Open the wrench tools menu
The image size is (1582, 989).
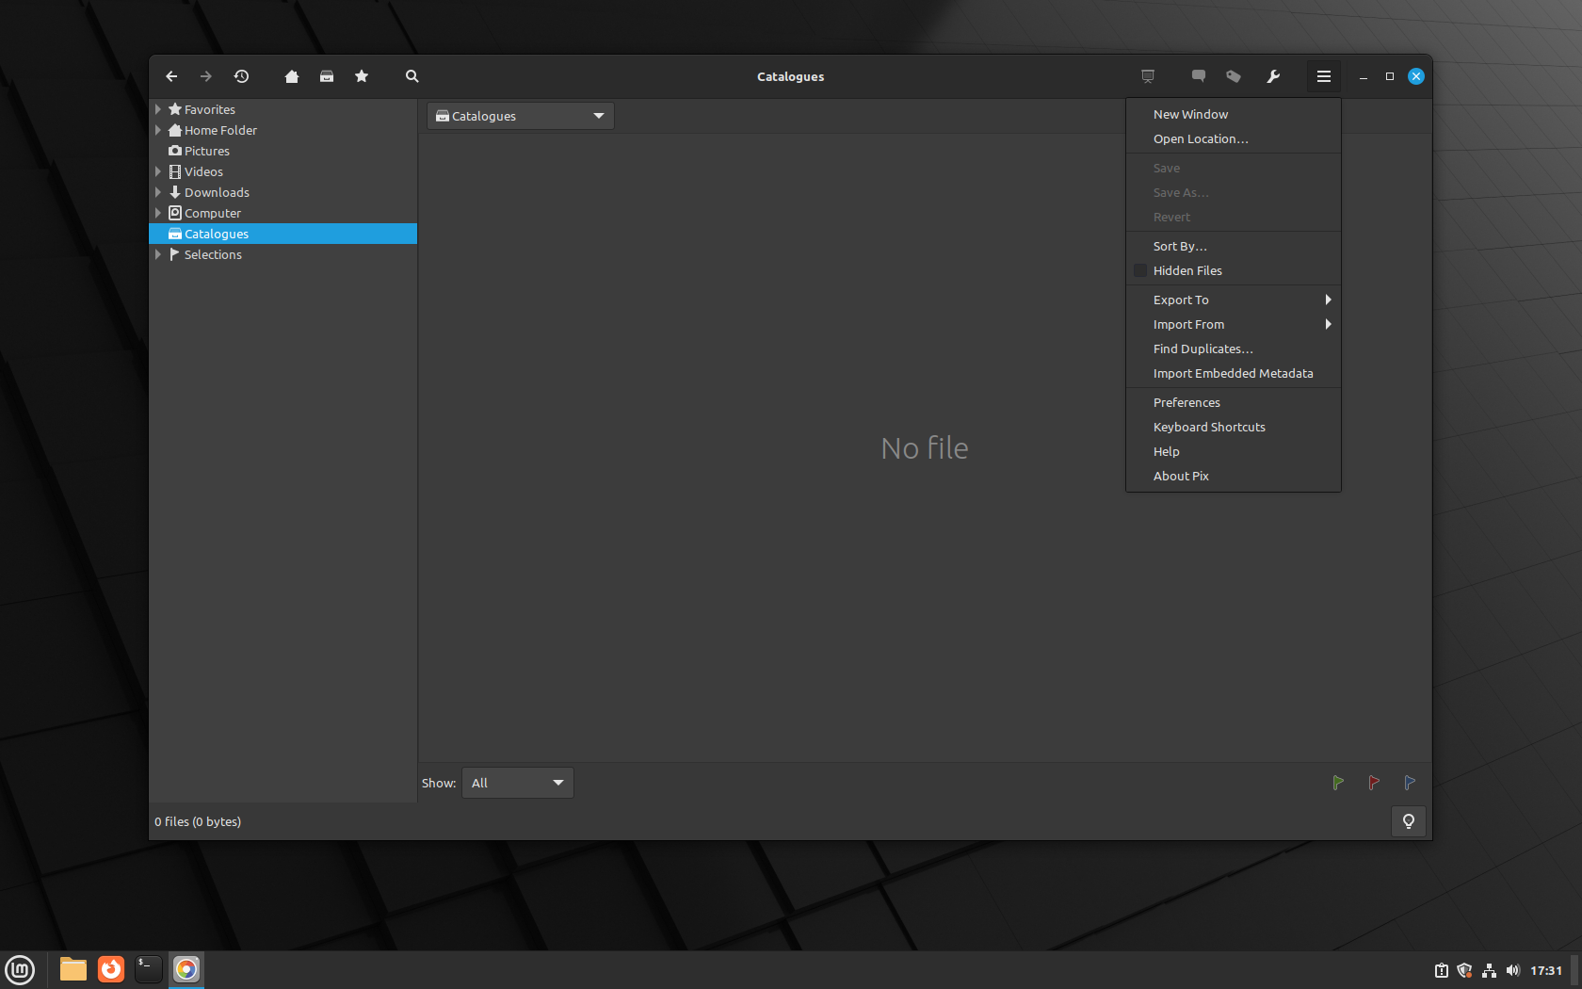coord(1273,76)
